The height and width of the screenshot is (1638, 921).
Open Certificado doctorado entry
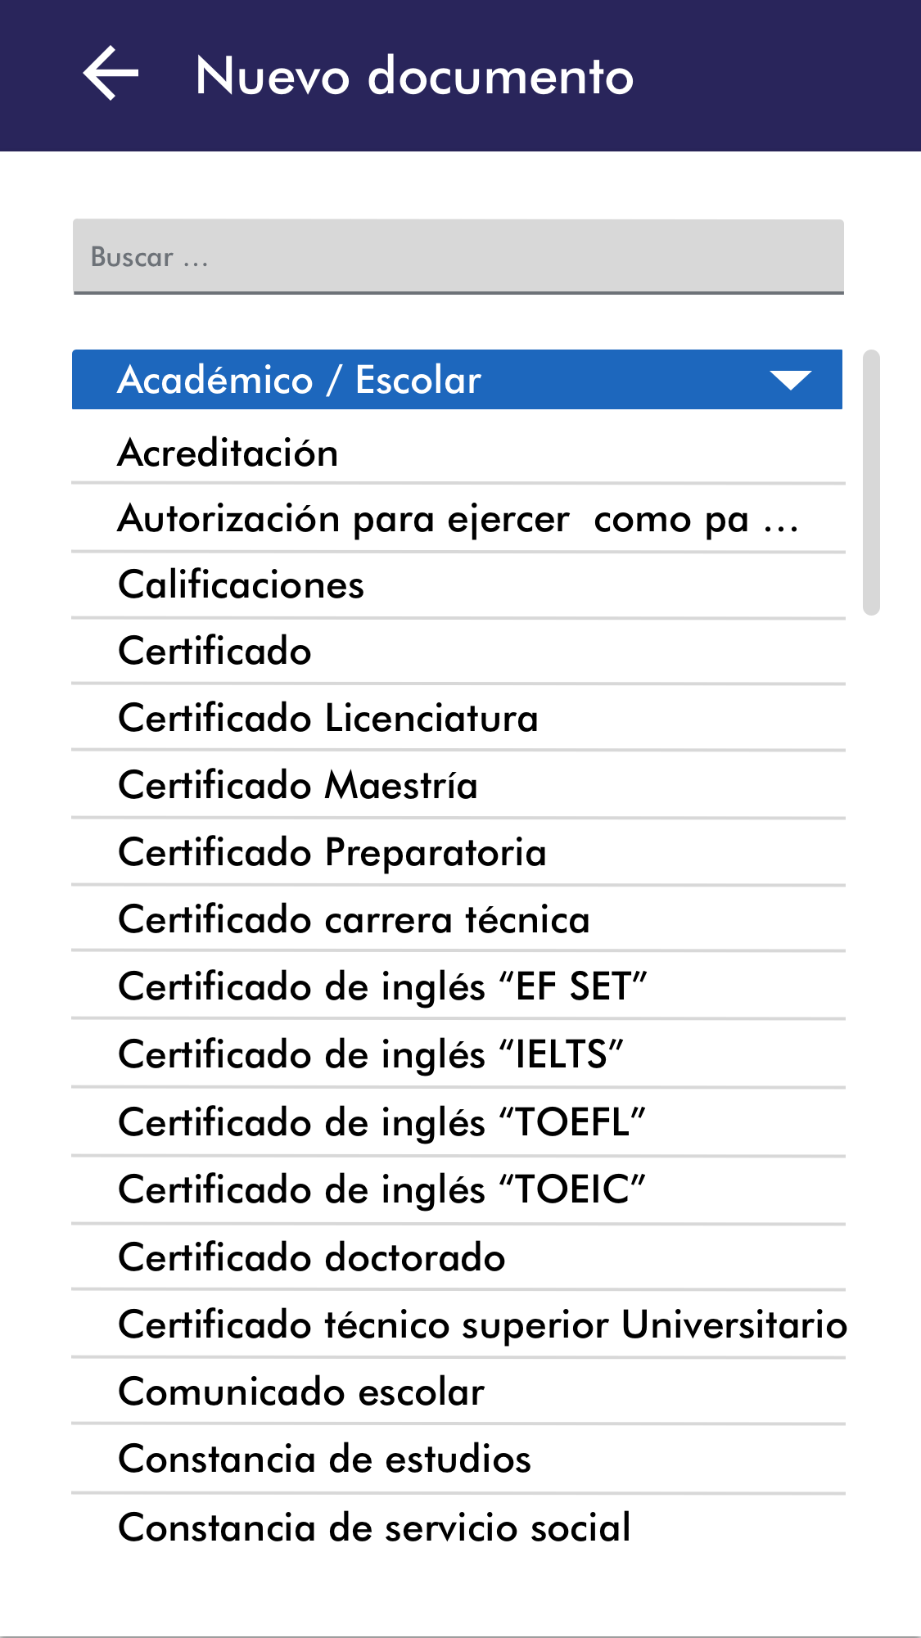(x=312, y=1257)
